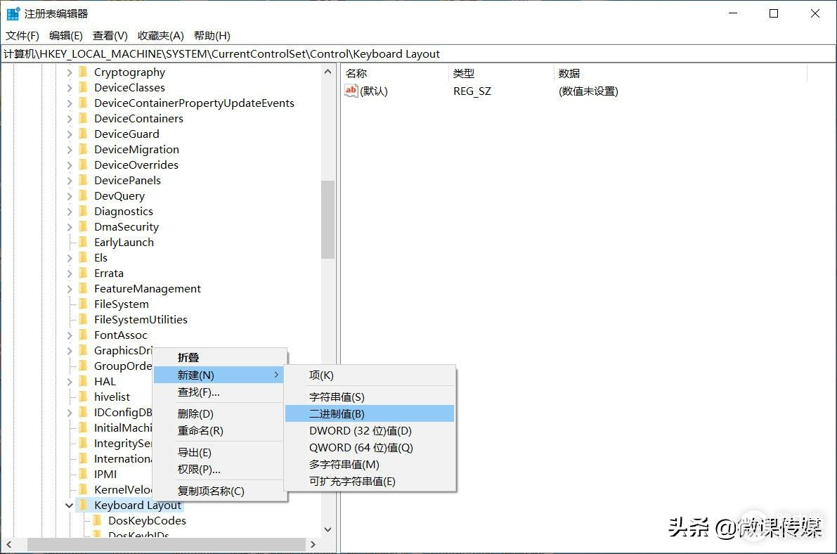837x554 pixels.
Task: Click the tree pane vertical scrollbar thumb
Action: point(327,219)
